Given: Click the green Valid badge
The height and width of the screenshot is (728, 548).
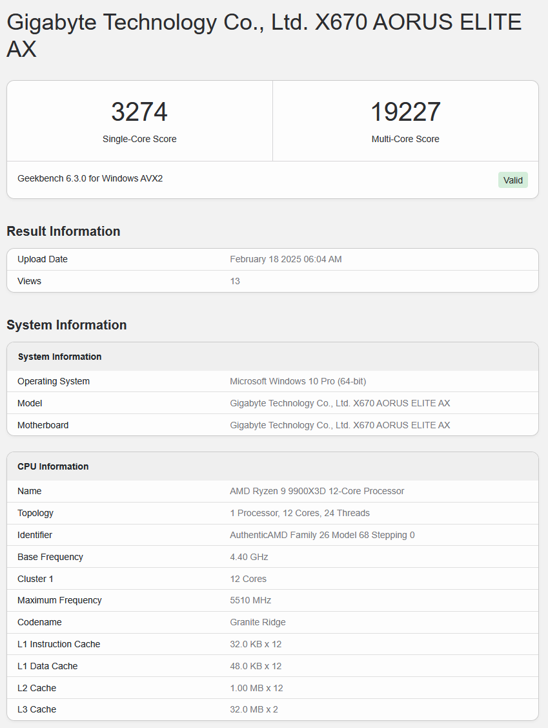Looking at the screenshot, I should coord(512,180).
